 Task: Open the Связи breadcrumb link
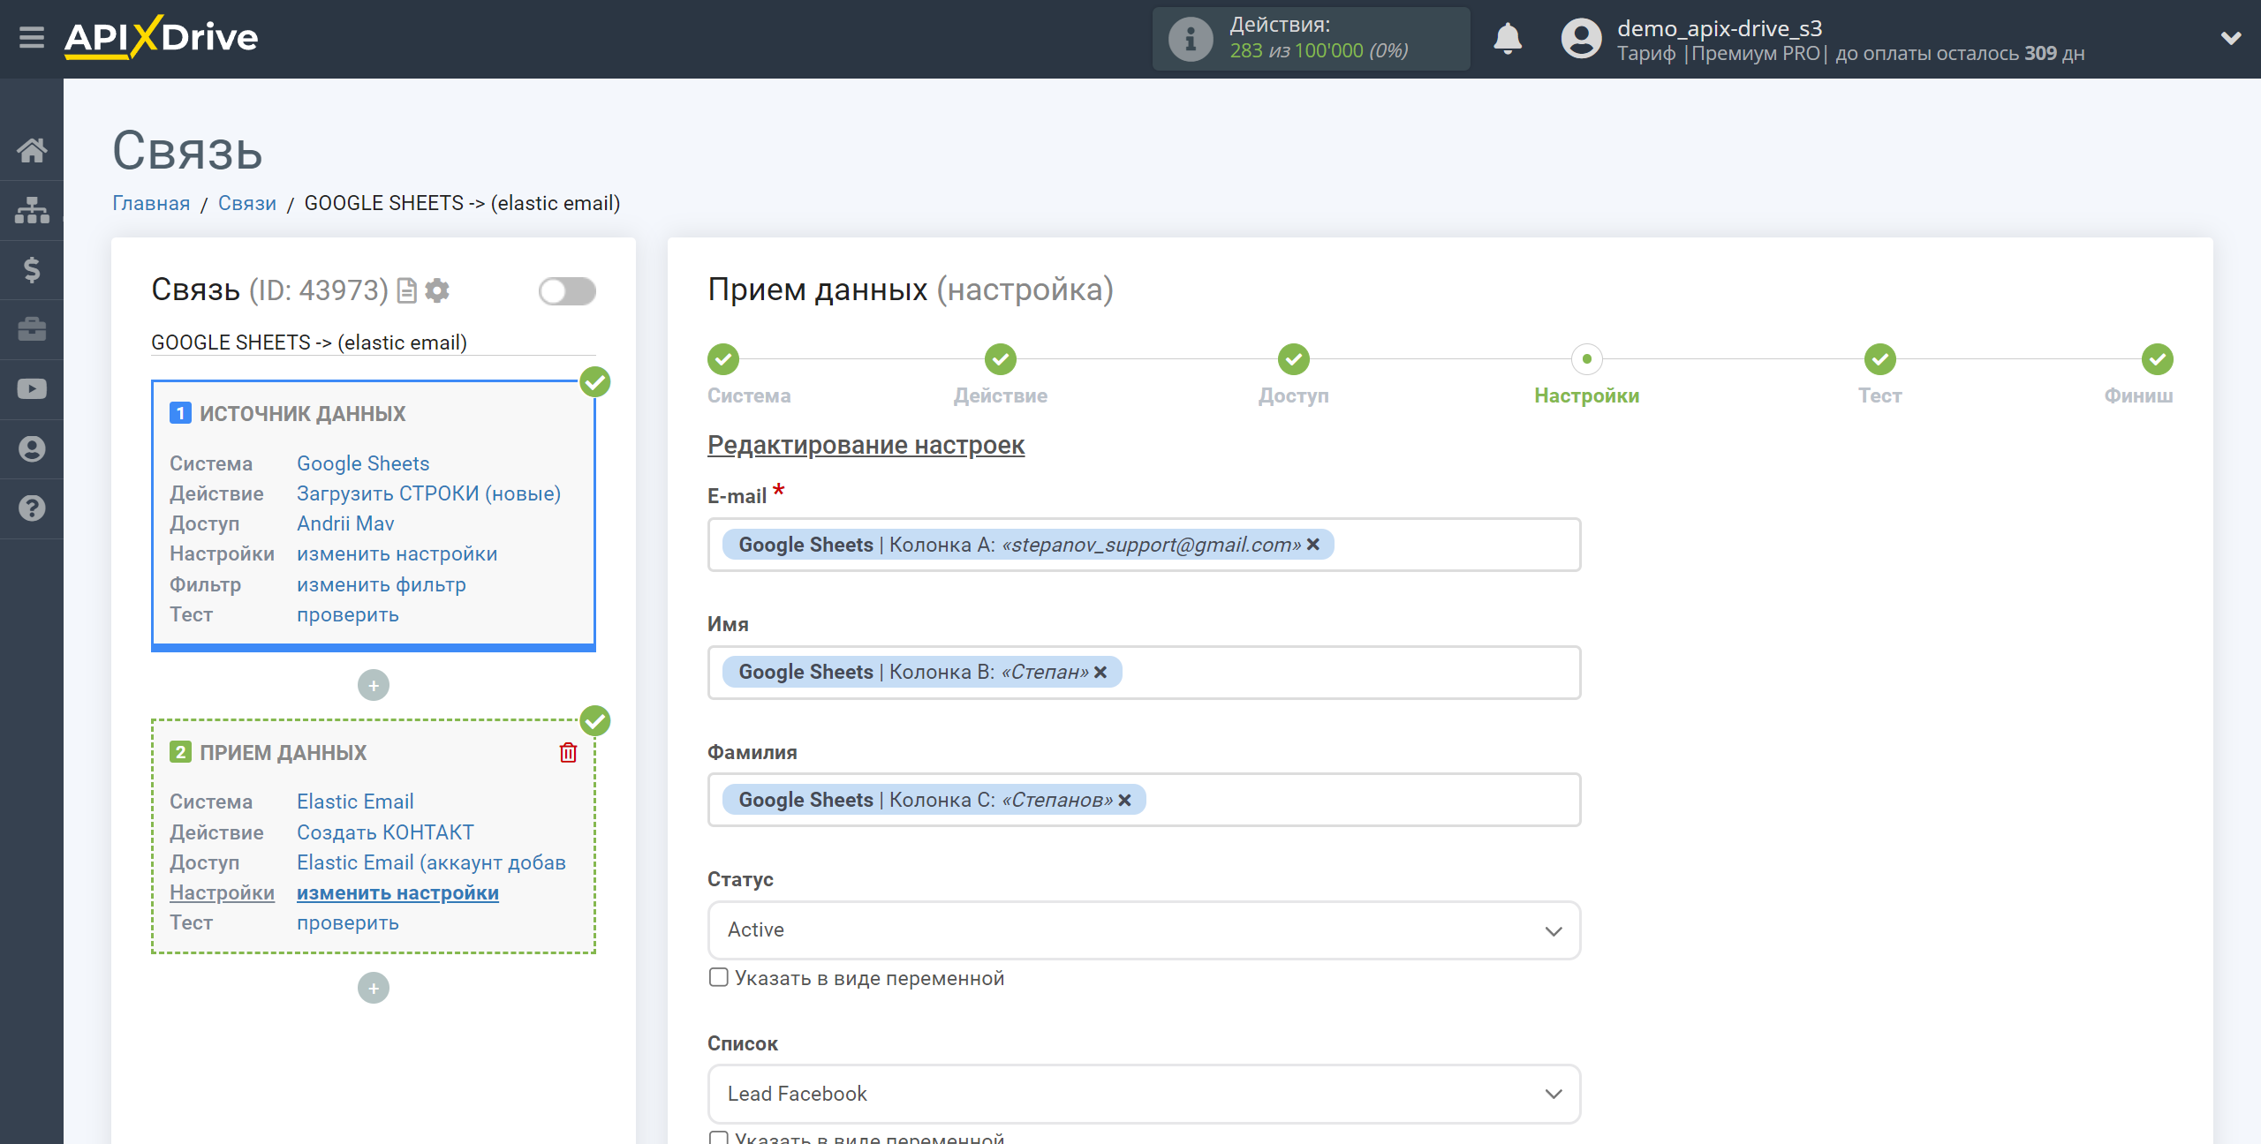click(247, 203)
